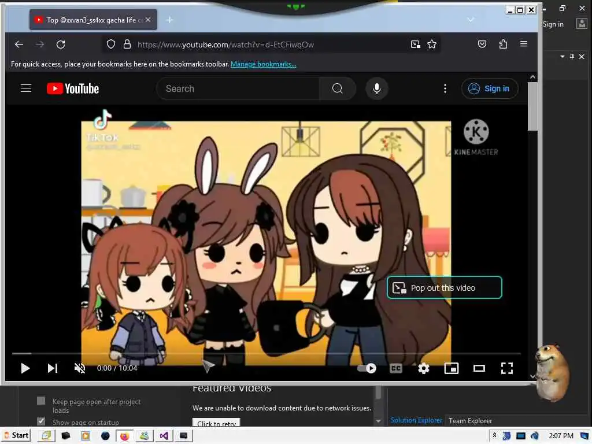Open the tracking protection shield icon
This screenshot has width=592, height=444.
(x=110, y=45)
